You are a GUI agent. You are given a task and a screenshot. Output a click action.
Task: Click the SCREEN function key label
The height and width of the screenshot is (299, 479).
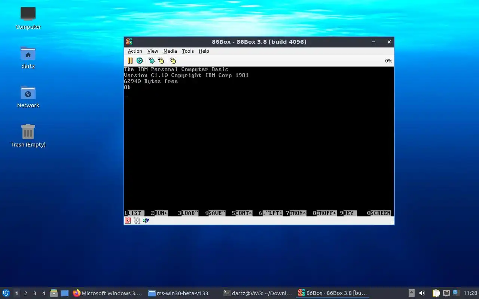(380, 213)
